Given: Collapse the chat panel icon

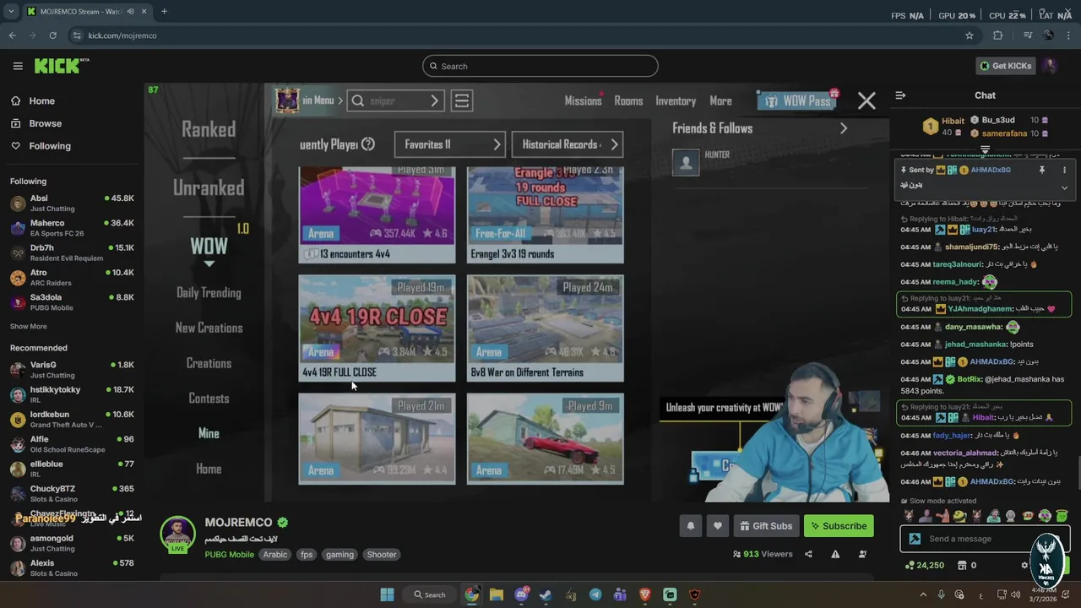Looking at the screenshot, I should 900,95.
